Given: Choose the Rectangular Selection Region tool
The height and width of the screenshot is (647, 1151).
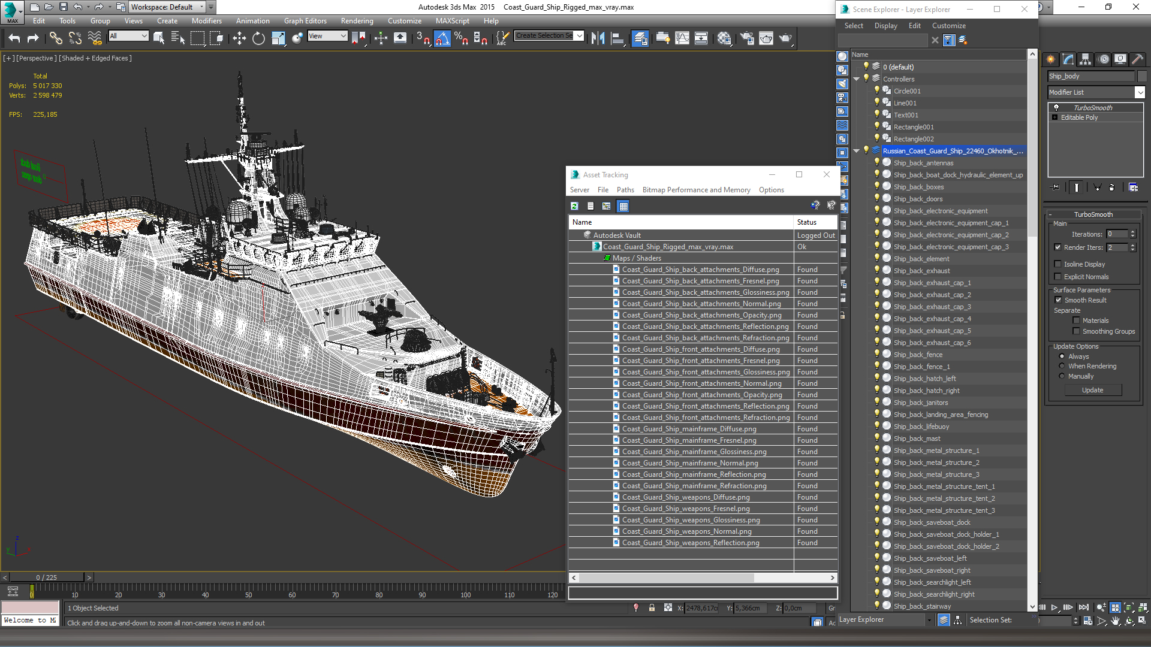Looking at the screenshot, I should [x=197, y=38].
